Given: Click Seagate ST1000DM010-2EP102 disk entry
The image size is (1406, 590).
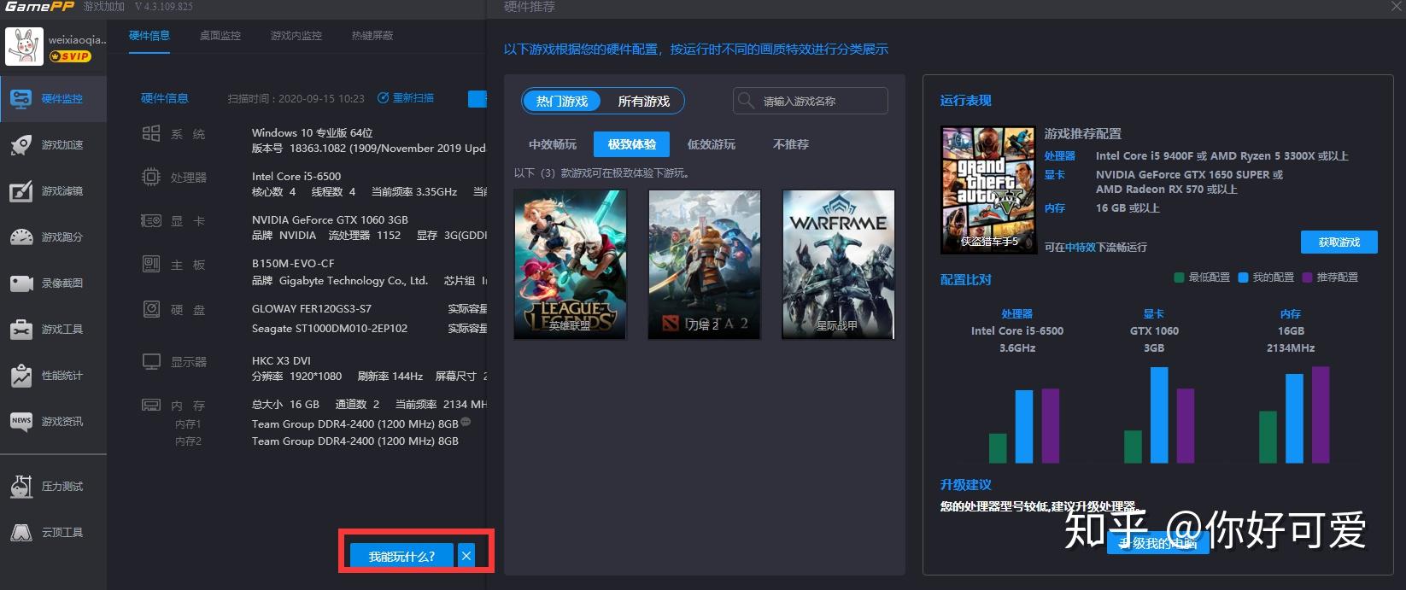Looking at the screenshot, I should [330, 328].
